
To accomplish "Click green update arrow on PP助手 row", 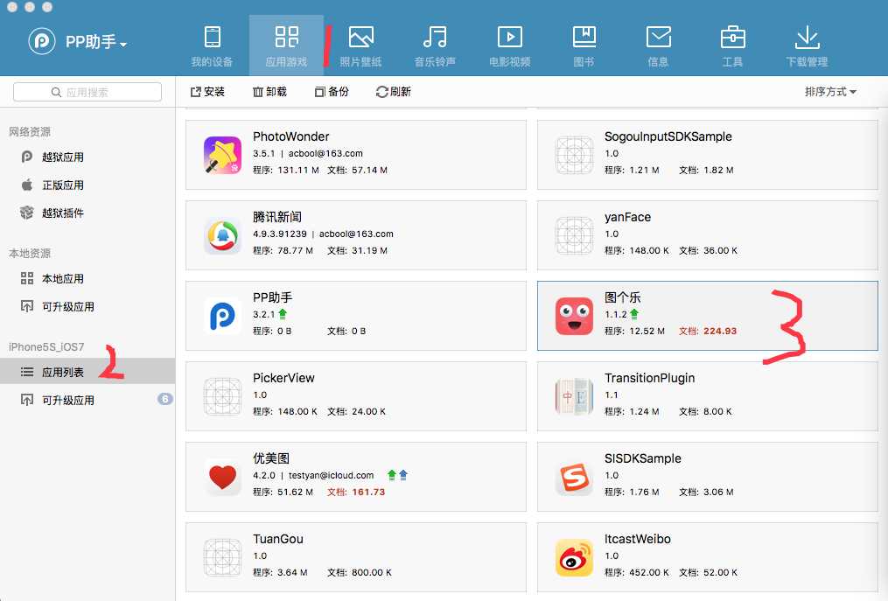I will click(x=283, y=314).
